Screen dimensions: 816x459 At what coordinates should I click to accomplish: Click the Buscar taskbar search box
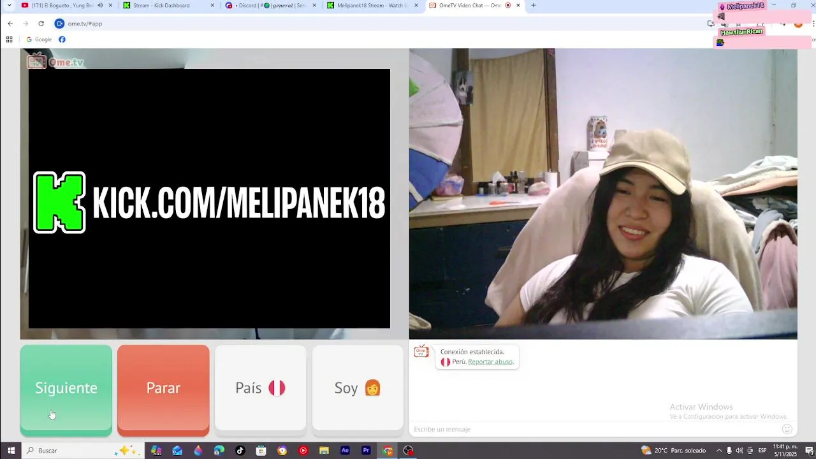coord(83,451)
